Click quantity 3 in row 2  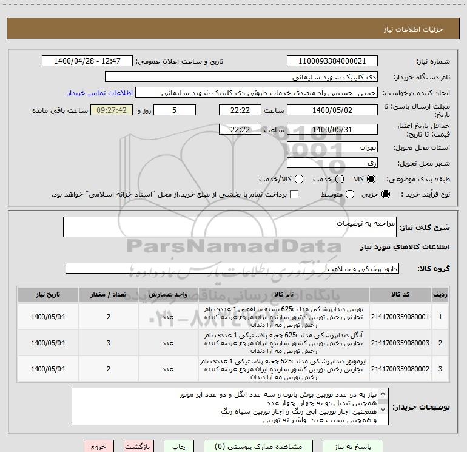pyautogui.click(x=109, y=343)
